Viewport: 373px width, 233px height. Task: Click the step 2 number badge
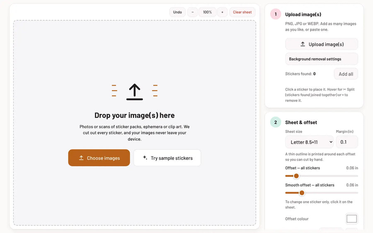276,123
